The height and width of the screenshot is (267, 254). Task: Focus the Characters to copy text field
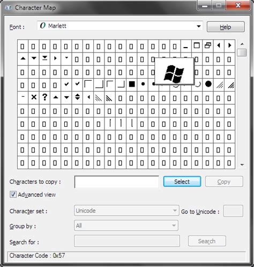[117, 182]
